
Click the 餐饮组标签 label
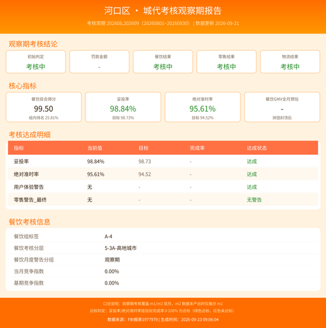point(26,236)
